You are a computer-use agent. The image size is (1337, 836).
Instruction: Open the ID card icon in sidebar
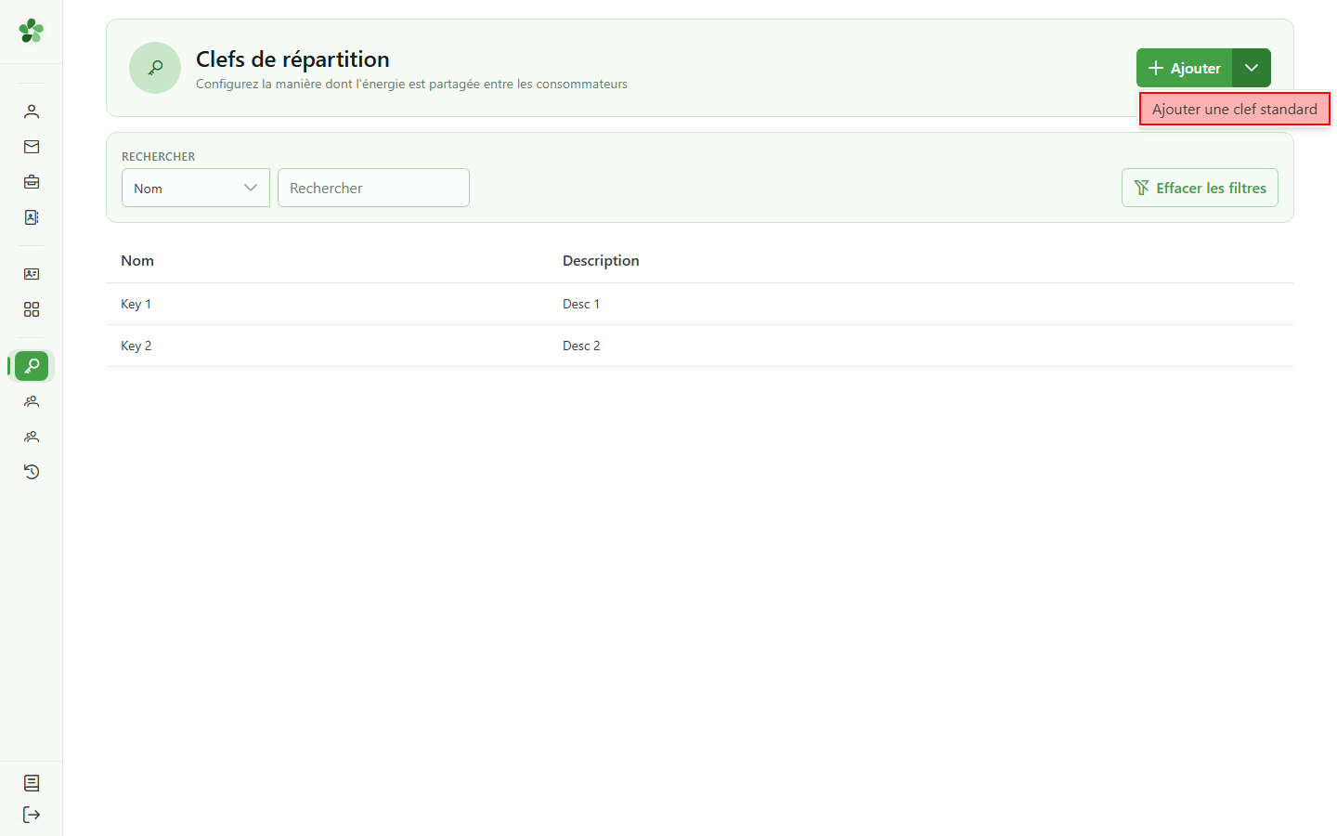[x=32, y=274]
